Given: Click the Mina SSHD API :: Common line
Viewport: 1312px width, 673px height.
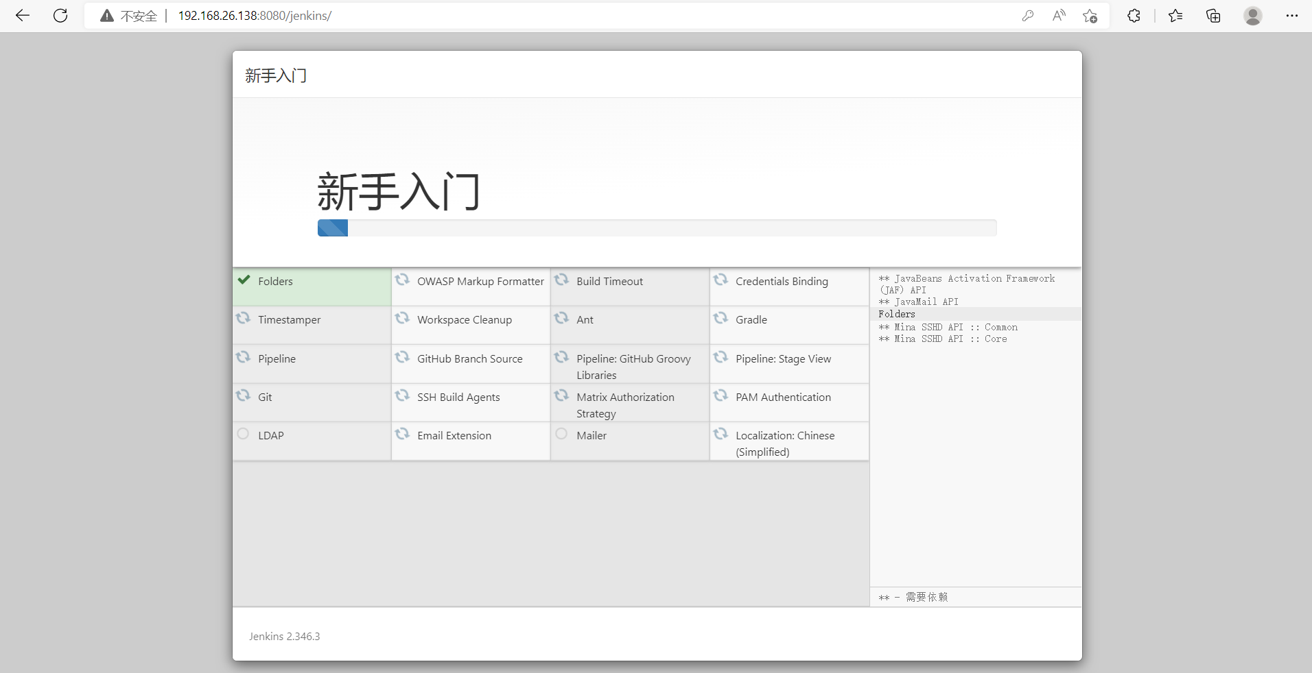Looking at the screenshot, I should (x=948, y=327).
